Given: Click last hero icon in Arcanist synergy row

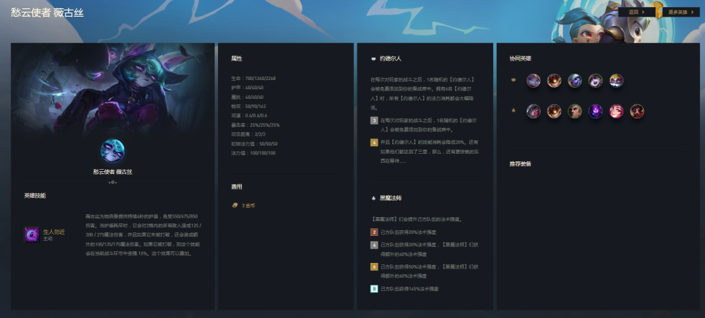Looking at the screenshot, I should [637, 111].
